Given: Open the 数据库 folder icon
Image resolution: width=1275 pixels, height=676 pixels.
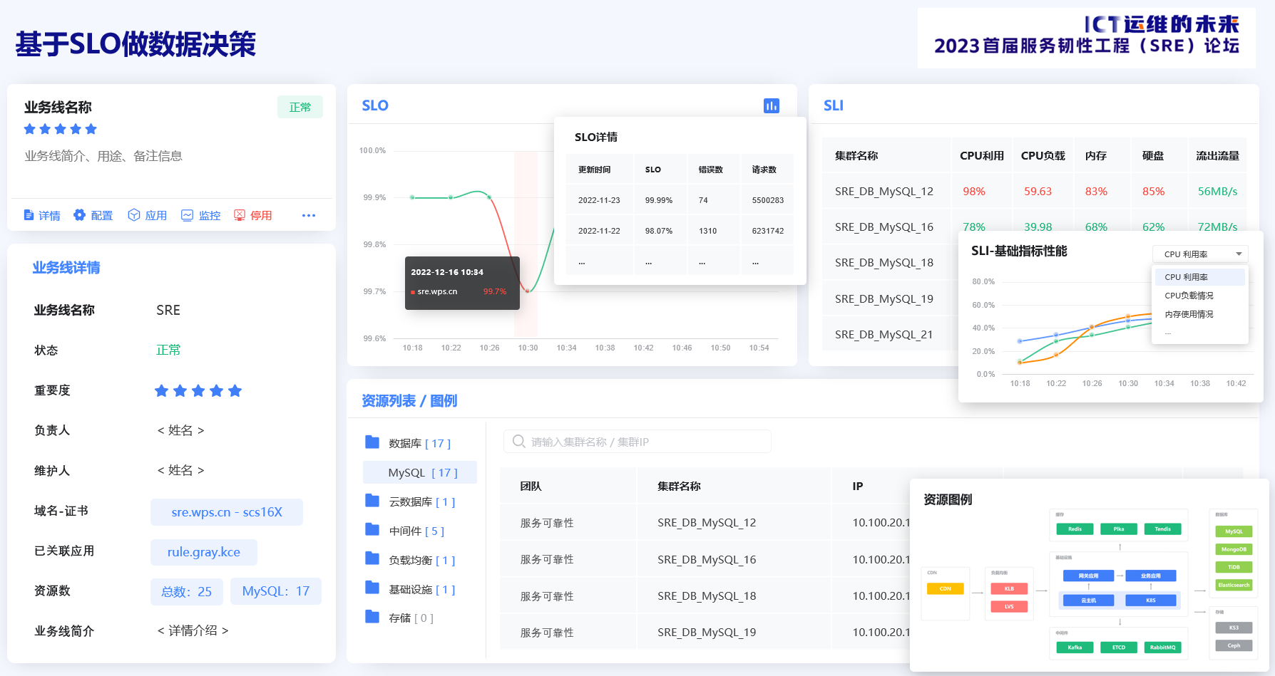Looking at the screenshot, I should tap(372, 442).
